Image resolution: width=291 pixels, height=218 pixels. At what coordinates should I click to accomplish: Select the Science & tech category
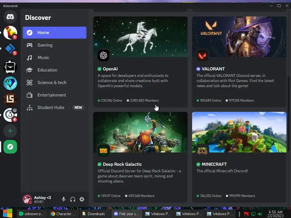54,83
